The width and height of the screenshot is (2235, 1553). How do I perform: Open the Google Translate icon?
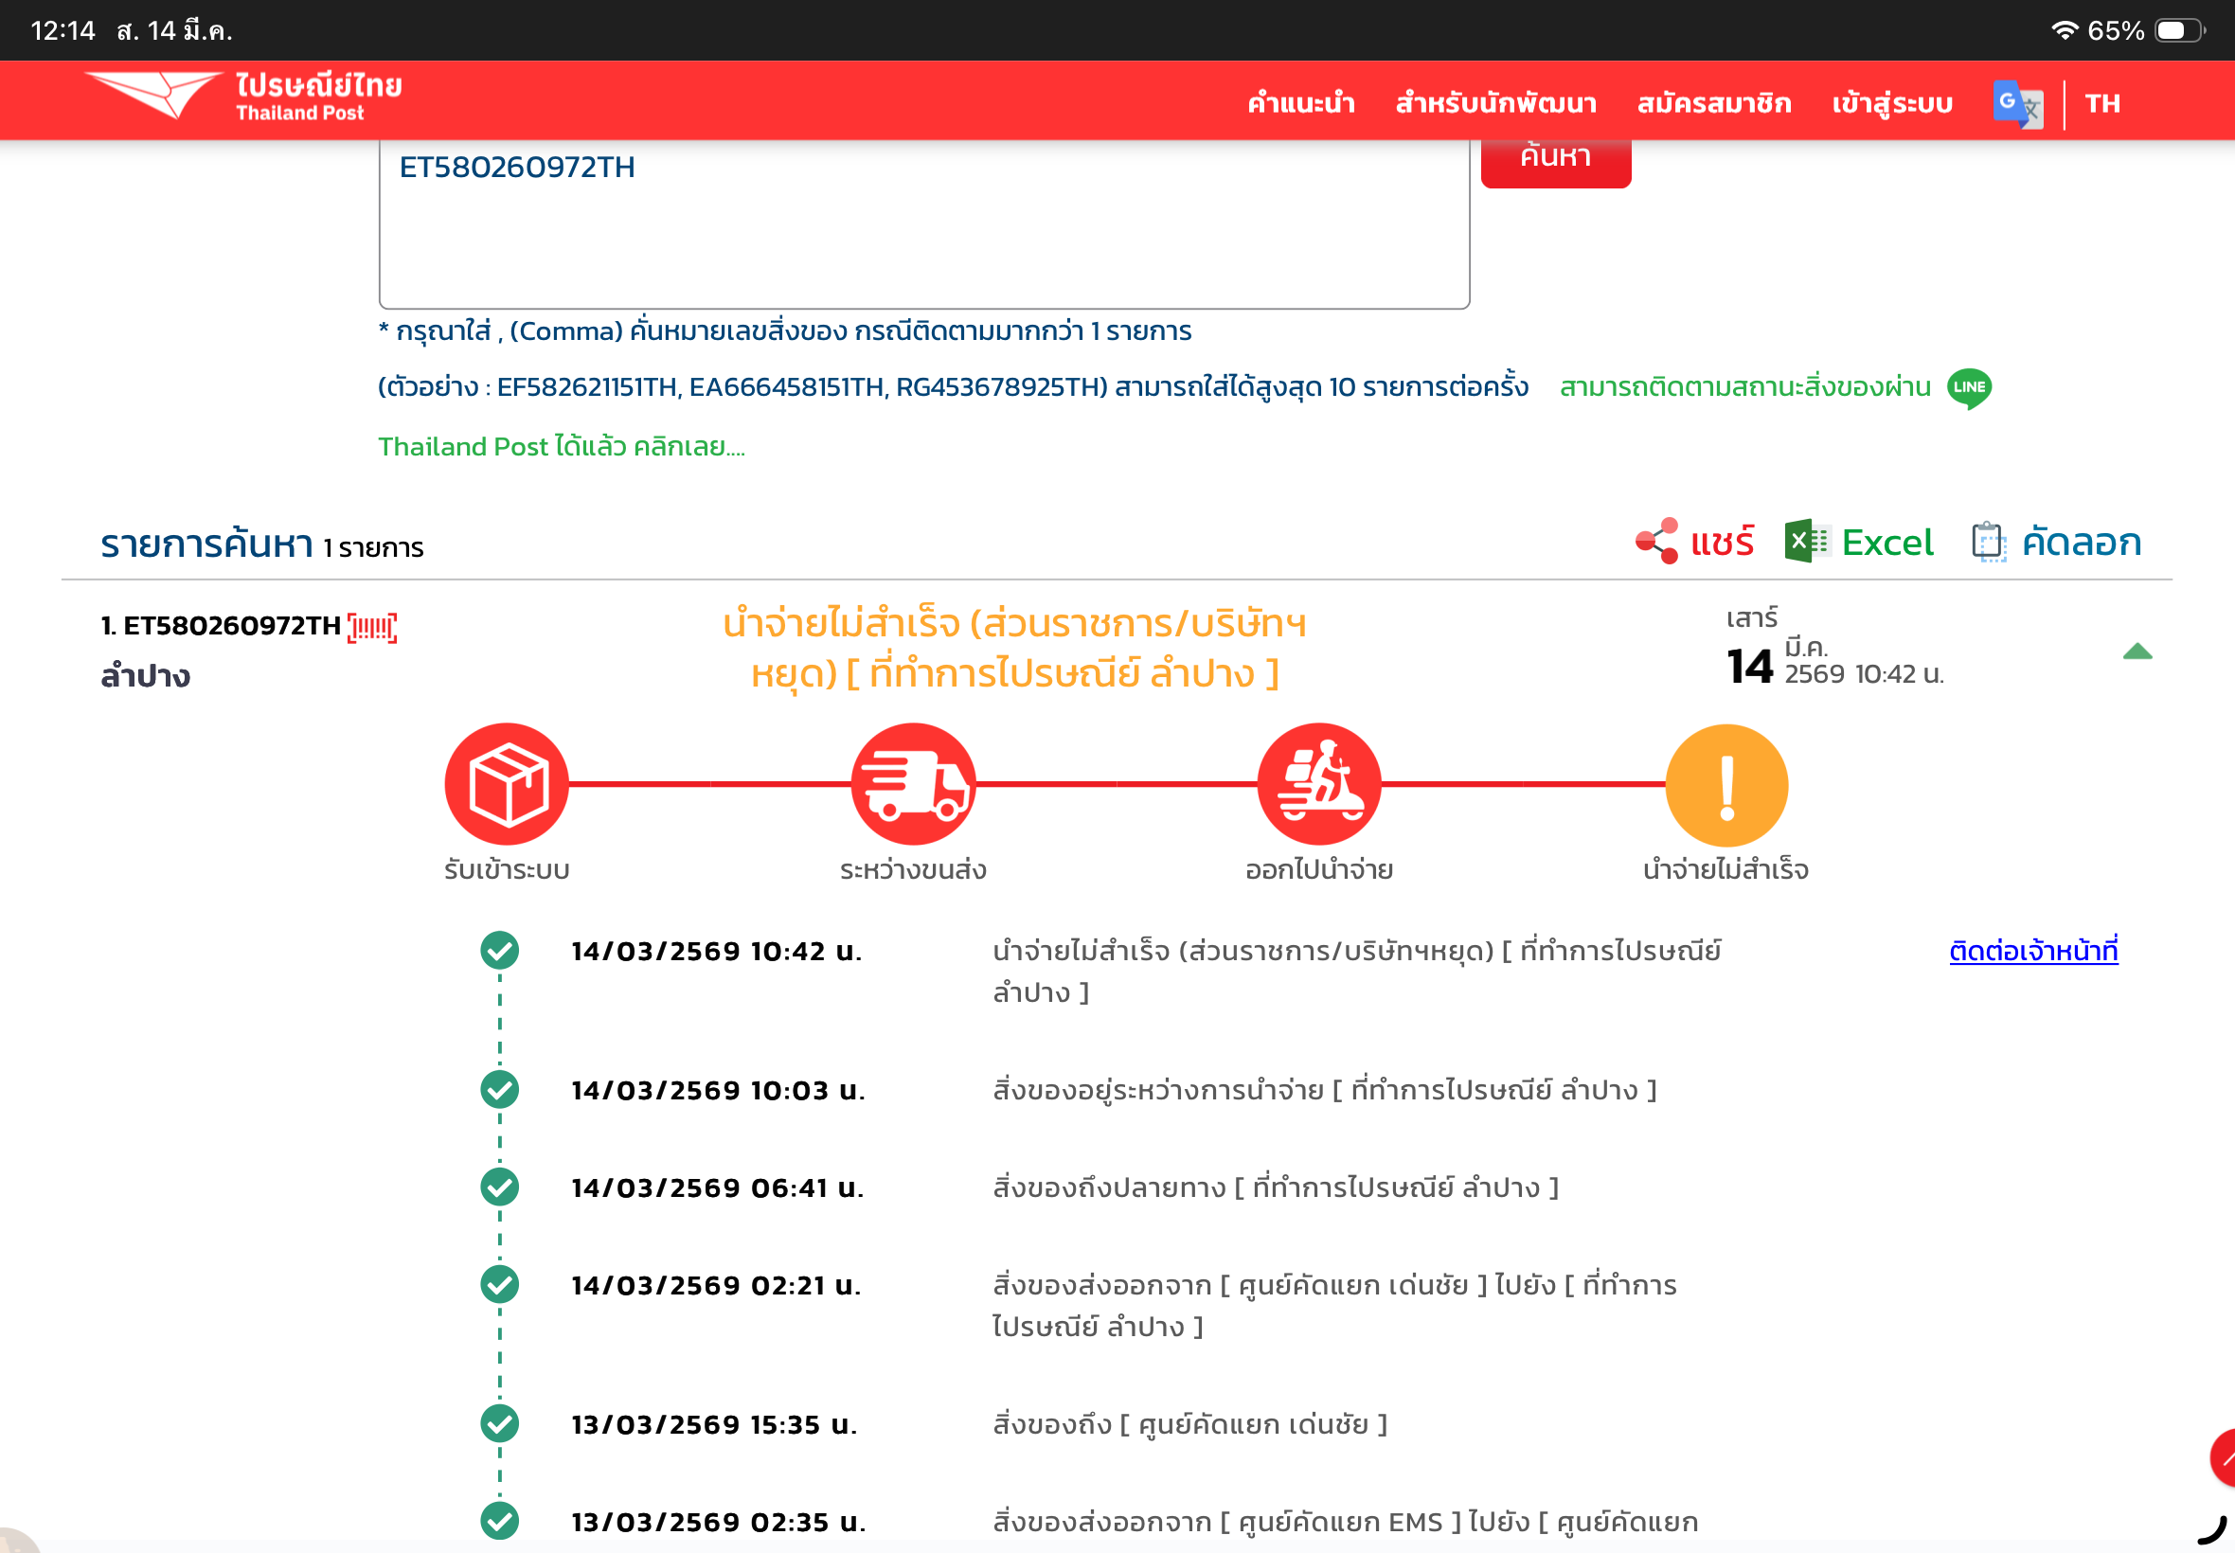pyautogui.click(x=2017, y=104)
